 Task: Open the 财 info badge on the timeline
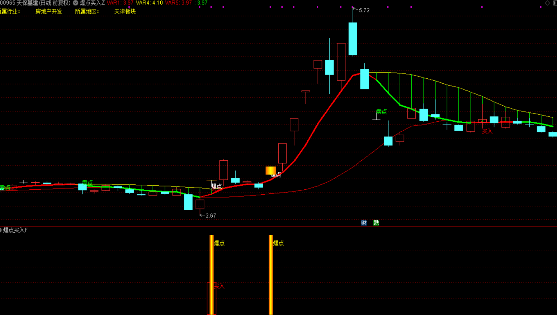[364, 223]
